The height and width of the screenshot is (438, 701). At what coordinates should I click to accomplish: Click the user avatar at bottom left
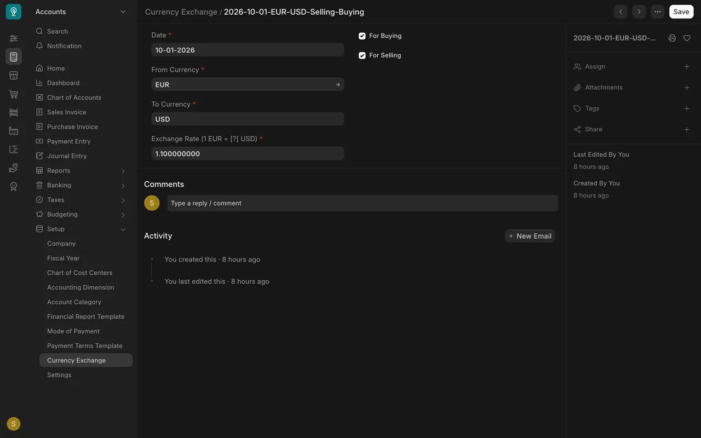14,424
